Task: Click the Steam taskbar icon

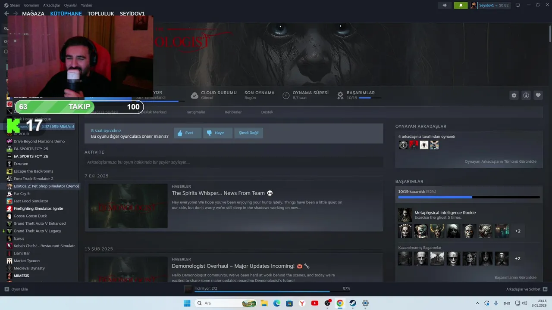Action: (353, 303)
